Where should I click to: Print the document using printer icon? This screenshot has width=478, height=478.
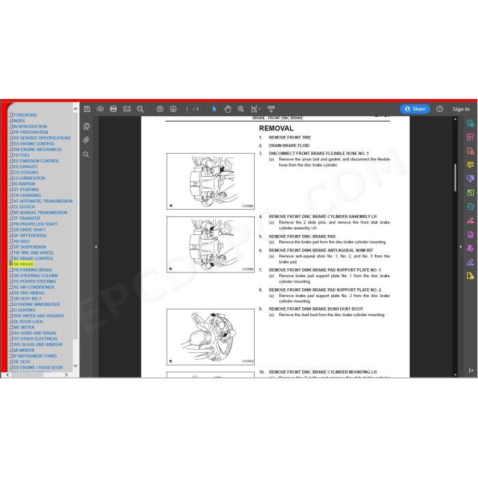pyautogui.click(x=113, y=109)
